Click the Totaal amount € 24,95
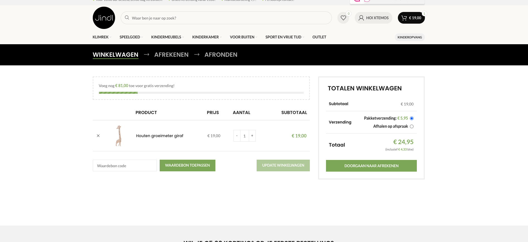Screen dimensions: 528x242 click(x=403, y=142)
